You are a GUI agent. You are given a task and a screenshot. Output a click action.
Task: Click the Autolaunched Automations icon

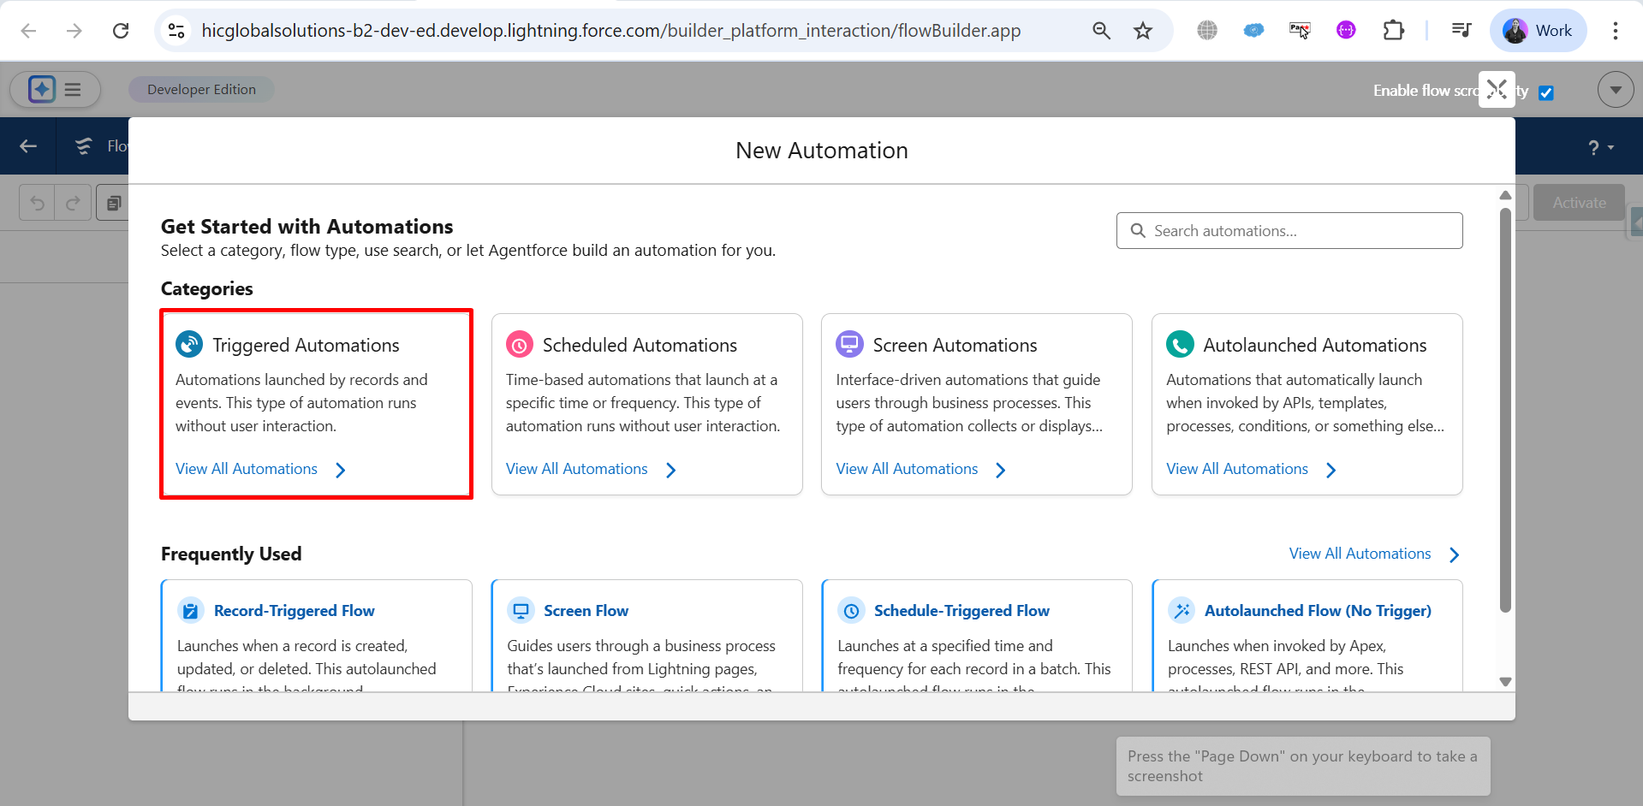(1180, 345)
